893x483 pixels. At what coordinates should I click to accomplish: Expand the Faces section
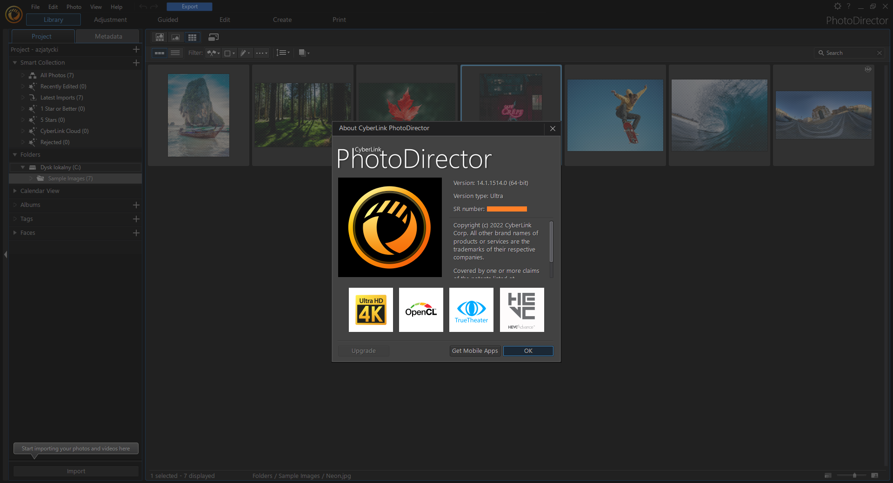15,233
